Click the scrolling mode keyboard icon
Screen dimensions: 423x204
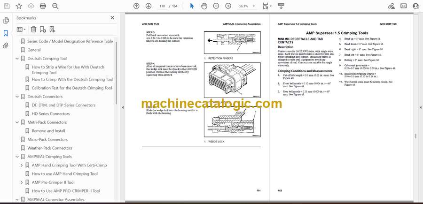pos(281,6)
